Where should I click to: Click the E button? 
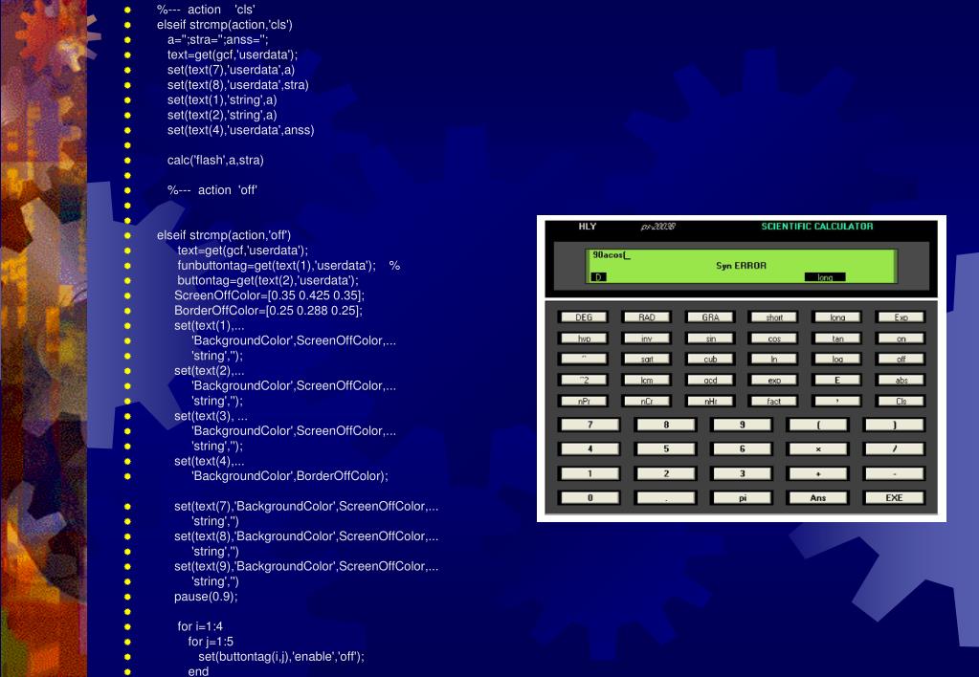pyautogui.click(x=837, y=380)
